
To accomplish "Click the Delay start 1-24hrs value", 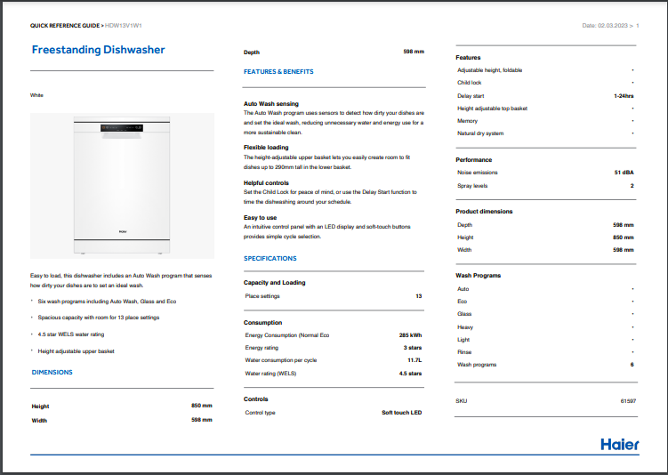I will point(624,95).
